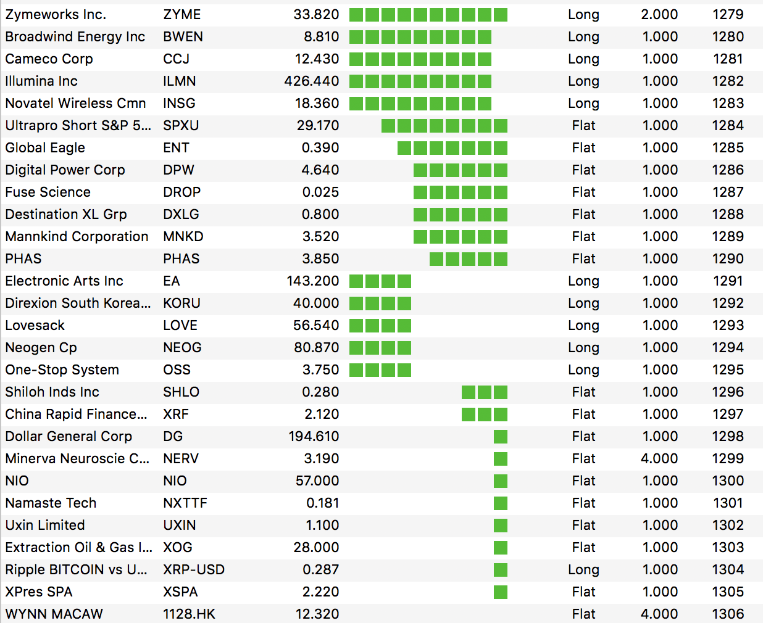Viewport: 763px width, 623px height.
Task: Select the price 33.820
Action: 316,14
